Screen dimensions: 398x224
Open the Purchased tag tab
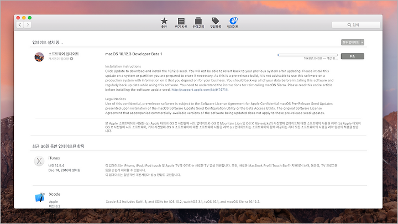(216, 23)
